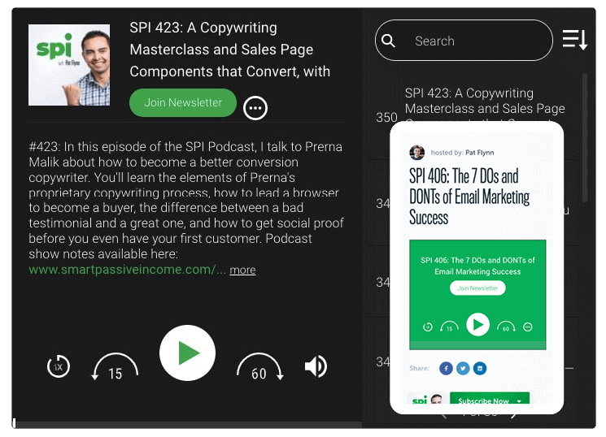Change playback speed with 1x icon

pos(59,366)
